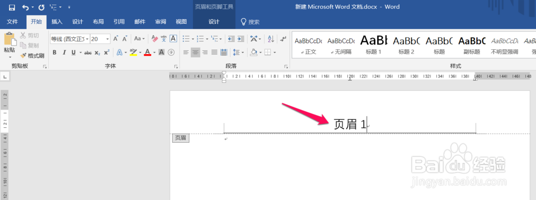Screen dimensions: 536x200
Task: Sort text with the A-Z icon
Action: [x=271, y=39]
